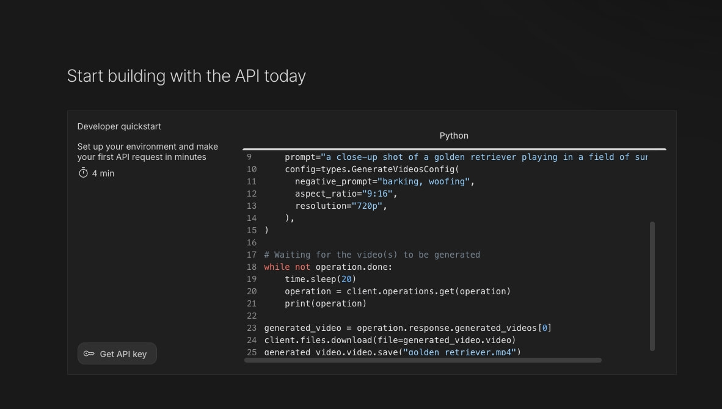Screen dimensions: 722x409
Task: Click the negative_prompt "barking, woofing" string
Action: (424, 182)
